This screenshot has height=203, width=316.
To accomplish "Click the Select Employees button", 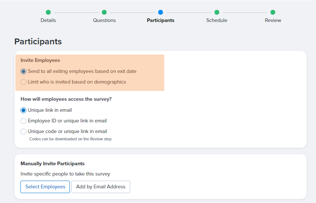I will tap(45, 187).
